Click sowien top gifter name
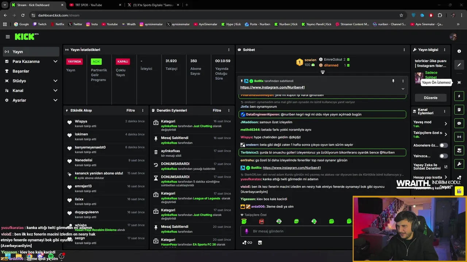Image resolution: width=467 pixels, height=262 pixels. (310, 60)
